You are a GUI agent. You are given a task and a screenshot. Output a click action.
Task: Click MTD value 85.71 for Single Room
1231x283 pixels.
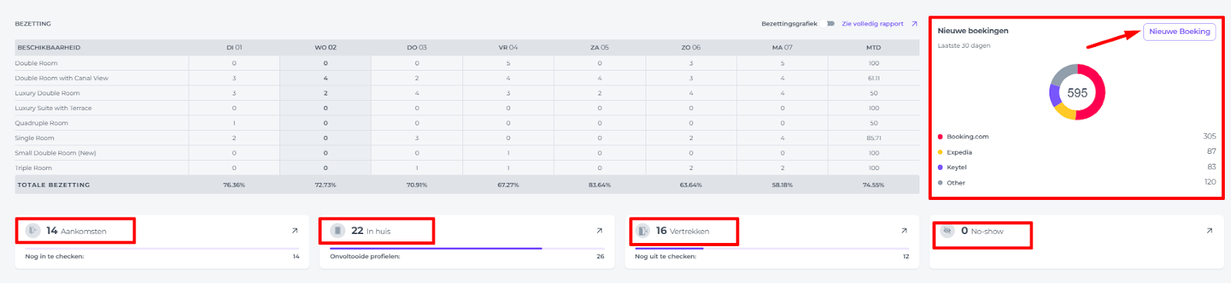coord(873,138)
